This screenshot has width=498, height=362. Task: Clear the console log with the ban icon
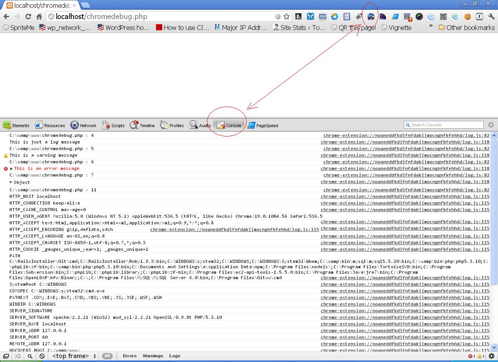click(x=42, y=356)
